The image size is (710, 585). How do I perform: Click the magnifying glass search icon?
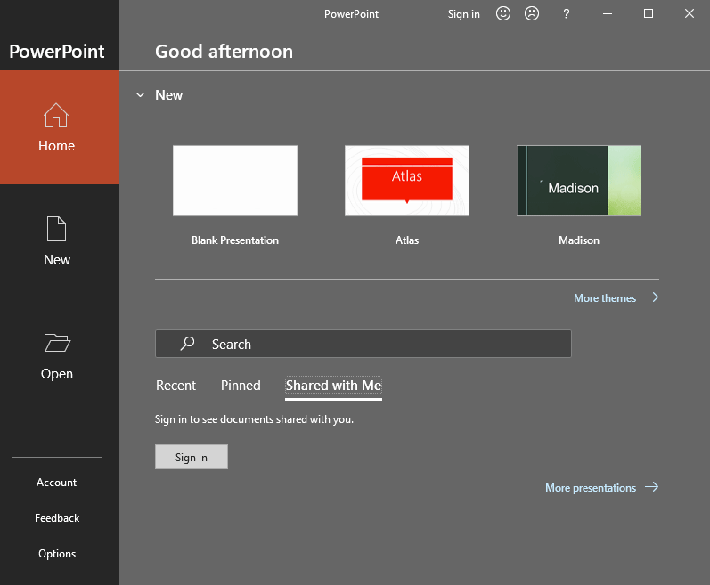(x=187, y=344)
